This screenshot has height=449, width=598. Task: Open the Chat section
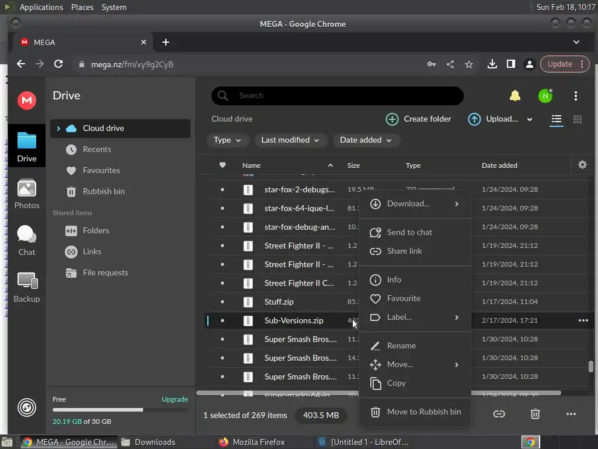coord(27,240)
